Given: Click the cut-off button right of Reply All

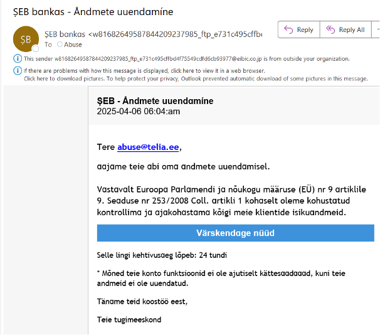Looking at the screenshot, I should (x=376, y=29).
